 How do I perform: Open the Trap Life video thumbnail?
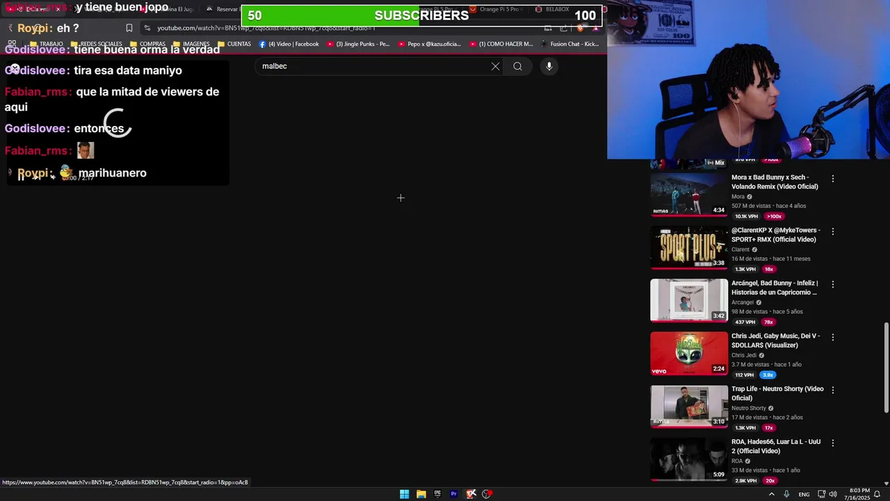click(689, 406)
